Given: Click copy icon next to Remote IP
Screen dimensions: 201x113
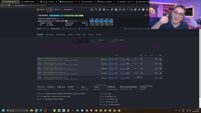Looking at the screenshot, I should click(x=117, y=99).
